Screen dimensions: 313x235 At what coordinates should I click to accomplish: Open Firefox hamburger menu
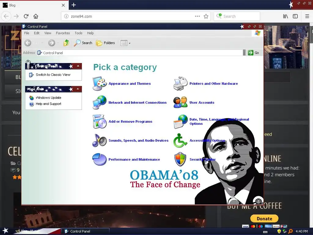(307, 17)
